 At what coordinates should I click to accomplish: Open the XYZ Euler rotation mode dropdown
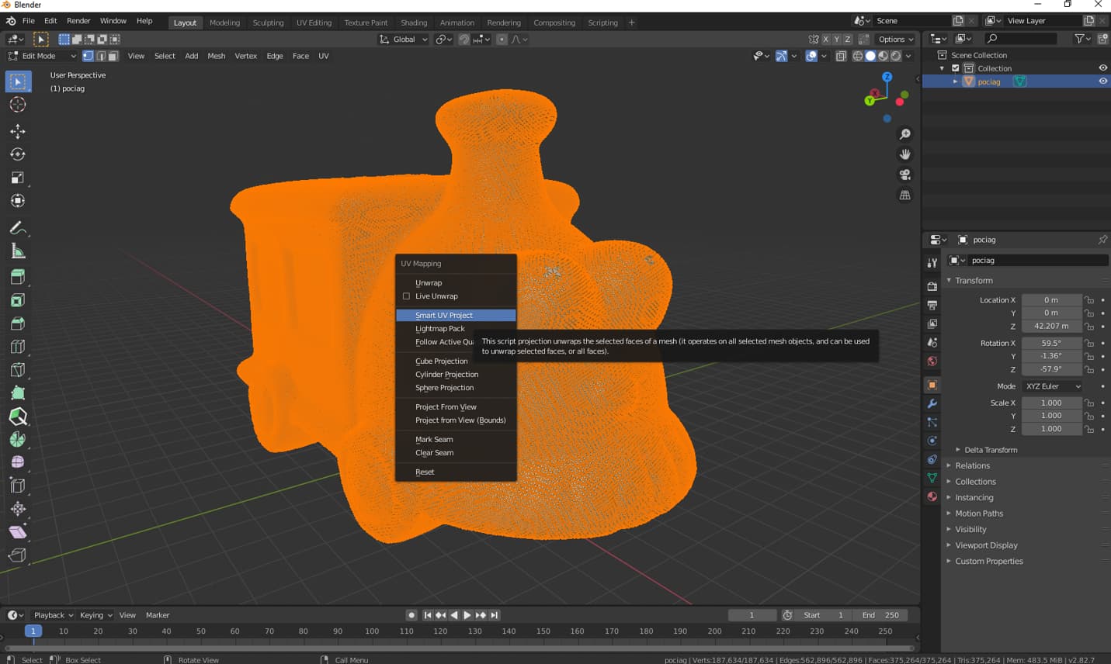[1052, 386]
